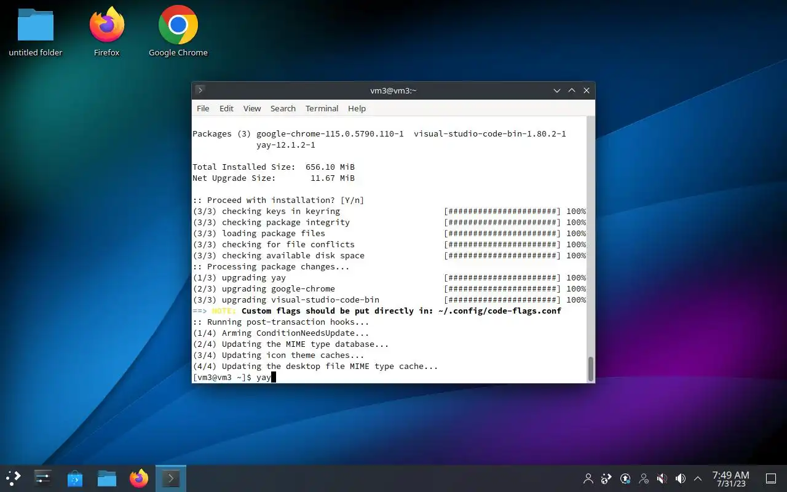
Task: Click the '~/.config/code-flags.conf' path text
Action: 500,311
